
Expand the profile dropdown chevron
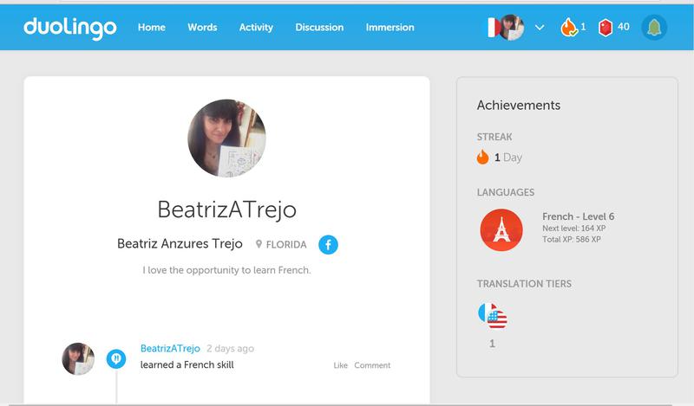click(540, 28)
